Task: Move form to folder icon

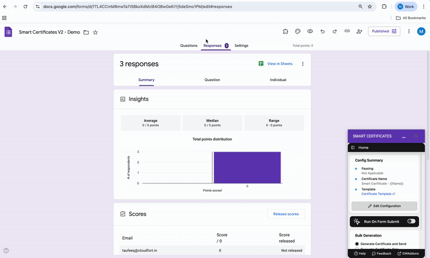Action: pyautogui.click(x=86, y=32)
